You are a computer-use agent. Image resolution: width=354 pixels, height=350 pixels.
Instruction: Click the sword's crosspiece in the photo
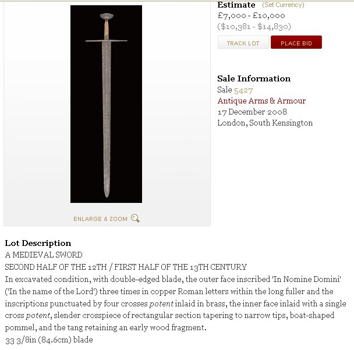[x=107, y=41]
